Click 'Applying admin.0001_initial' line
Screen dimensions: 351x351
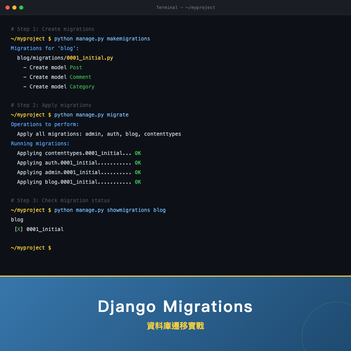tap(79, 172)
